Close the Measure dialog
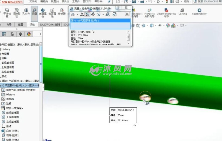The image size is (222, 141). 126,8
